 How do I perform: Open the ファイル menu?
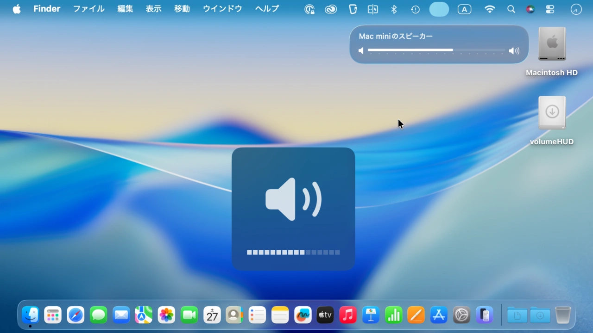89,9
